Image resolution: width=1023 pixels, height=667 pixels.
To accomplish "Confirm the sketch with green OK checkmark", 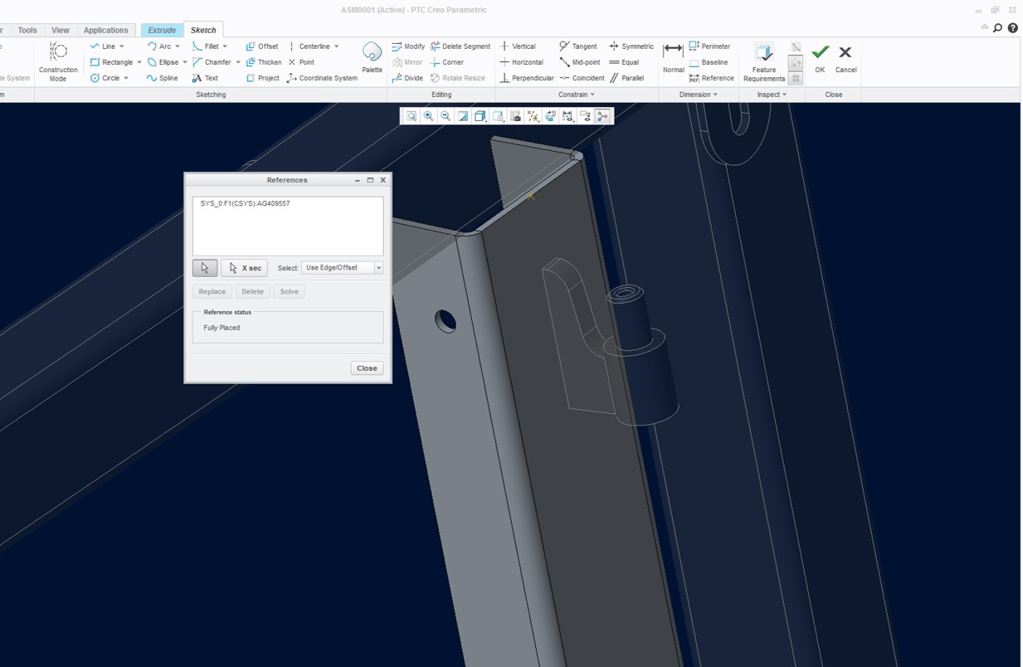I will click(820, 56).
